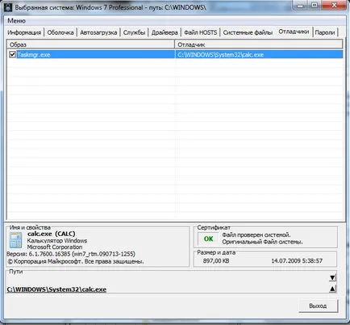The width and height of the screenshot is (350, 325).
Task: Select the Отладчики tab
Action: (x=294, y=32)
